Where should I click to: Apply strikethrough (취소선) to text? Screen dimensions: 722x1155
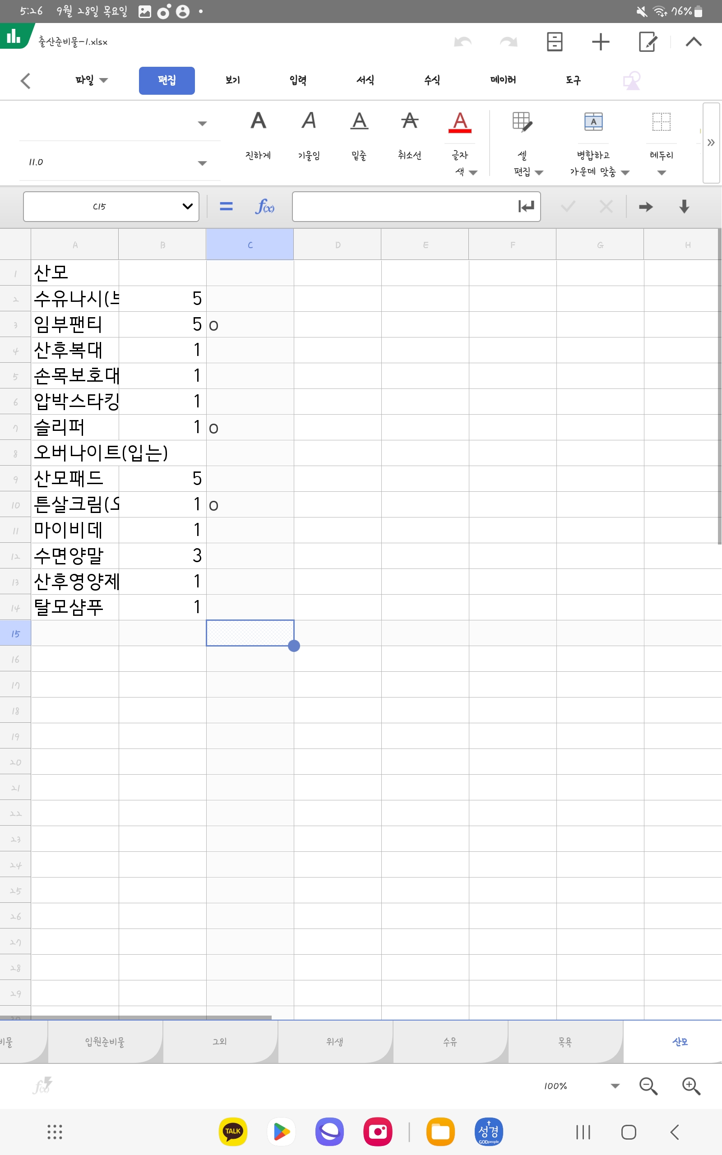coord(410,122)
